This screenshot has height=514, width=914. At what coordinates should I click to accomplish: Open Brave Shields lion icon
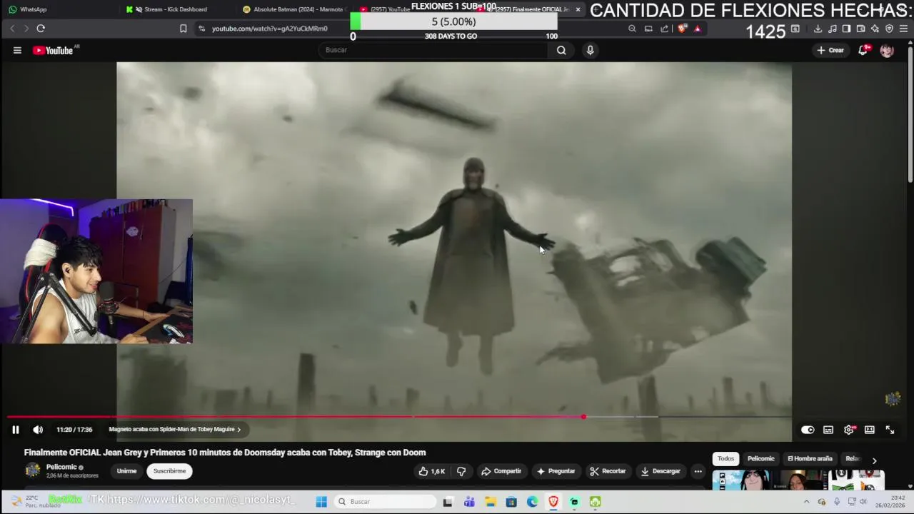(x=683, y=29)
